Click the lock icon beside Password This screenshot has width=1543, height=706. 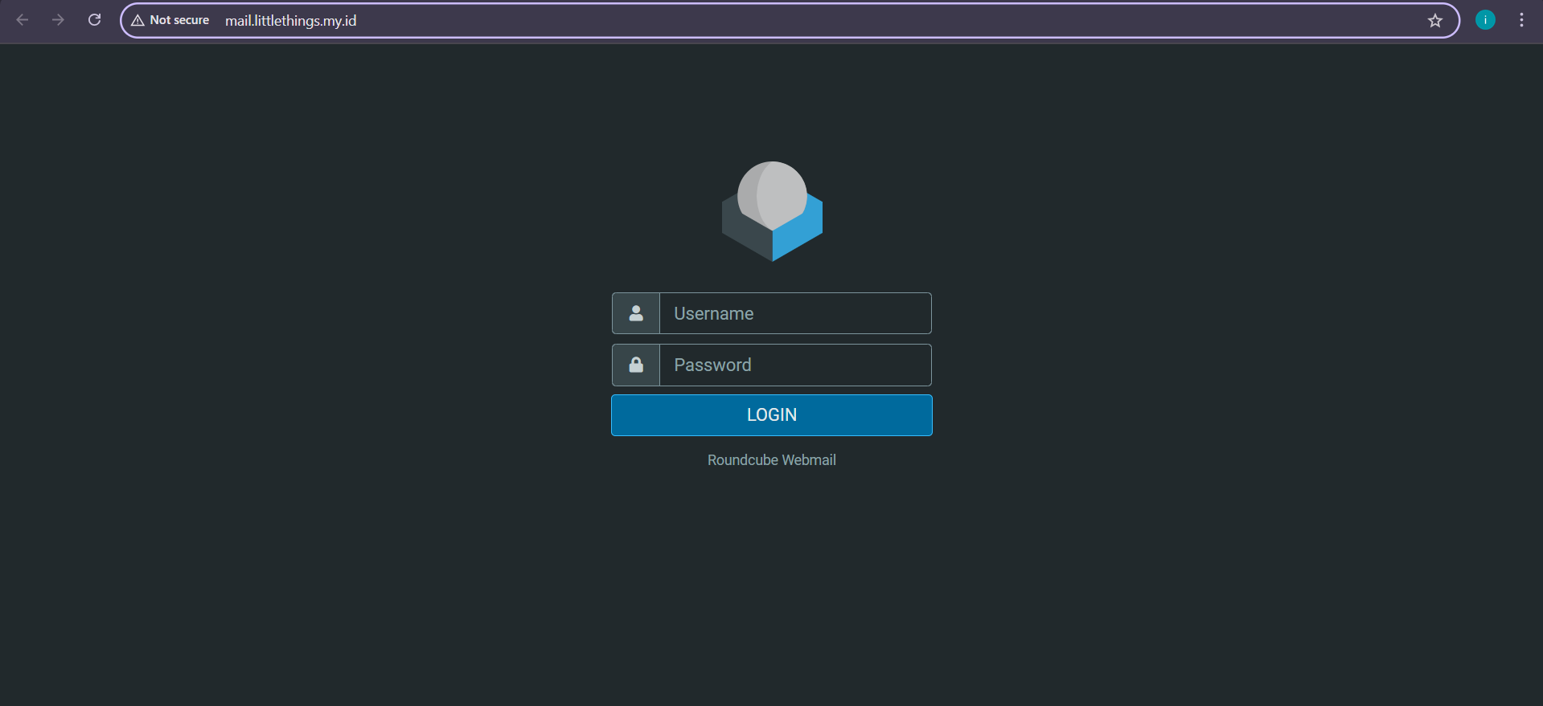[x=636, y=365]
